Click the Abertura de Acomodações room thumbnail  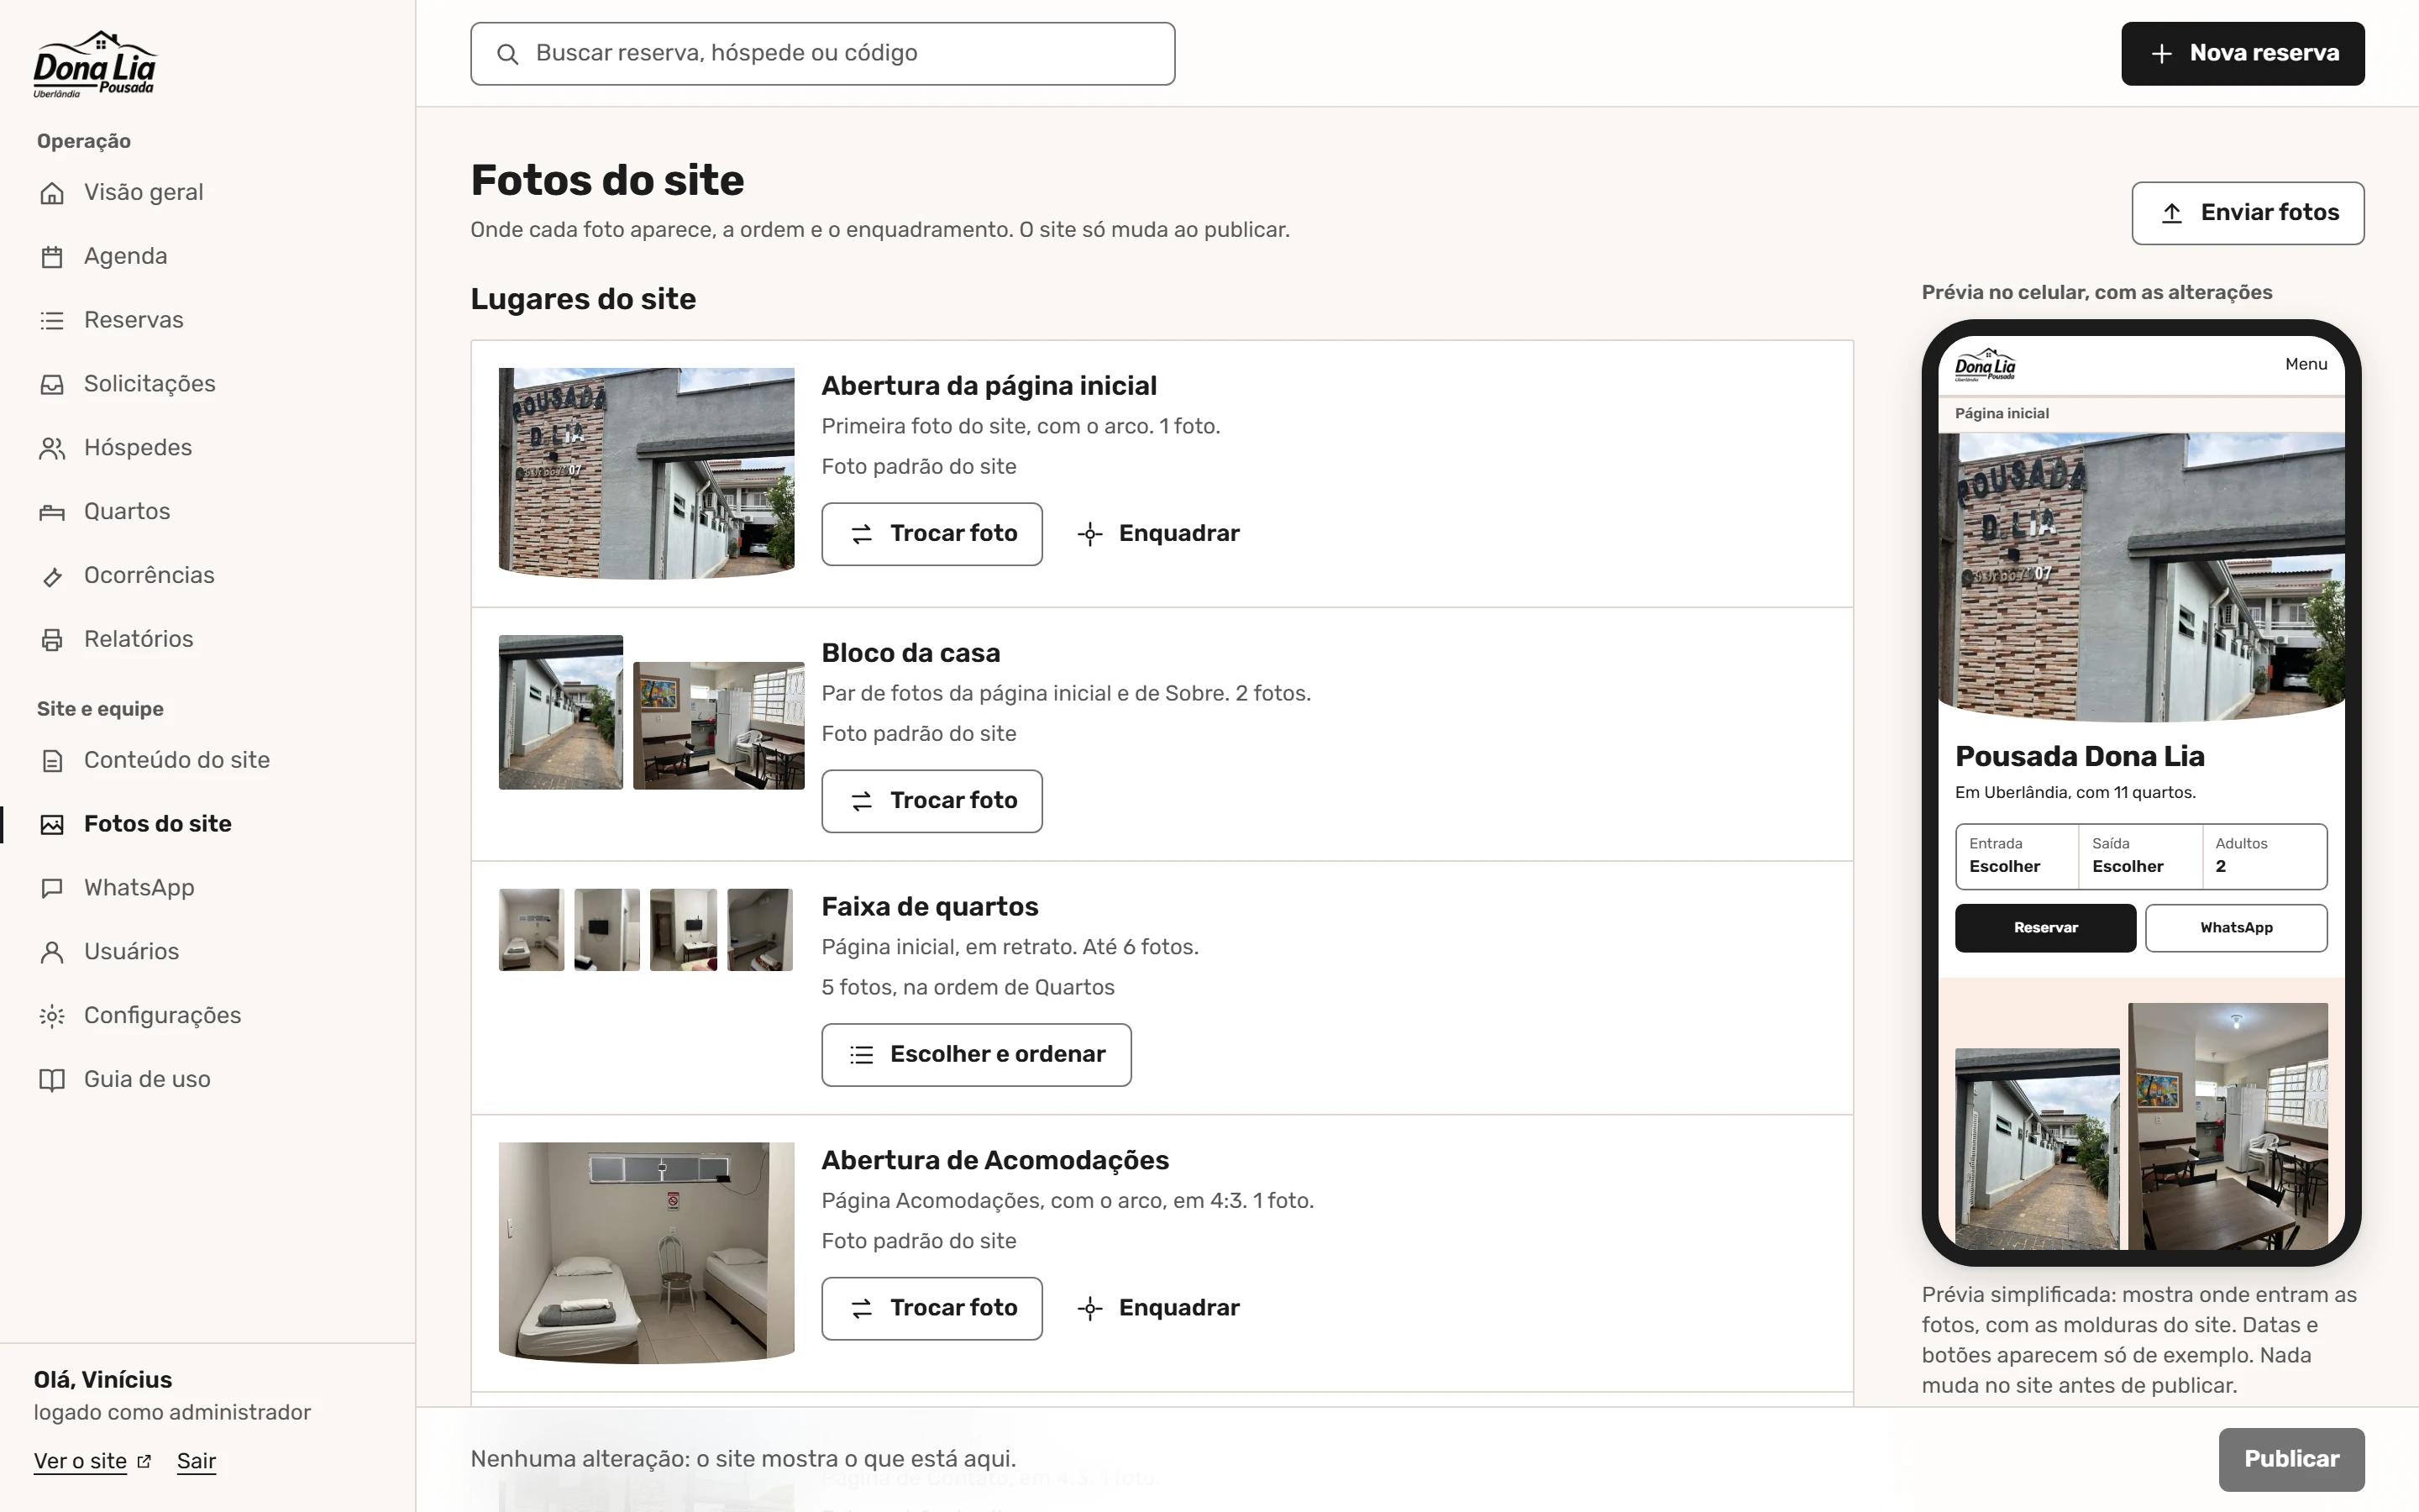pyautogui.click(x=647, y=1253)
